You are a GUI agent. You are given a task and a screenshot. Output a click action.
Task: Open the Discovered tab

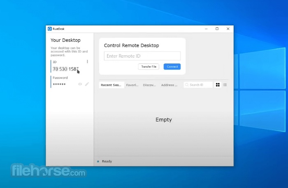click(x=149, y=85)
